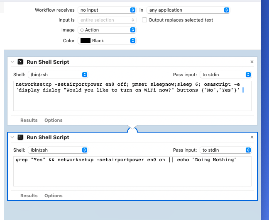The height and width of the screenshot is (220, 269).
Task: Show Results of the first shell script
Action: click(29, 120)
